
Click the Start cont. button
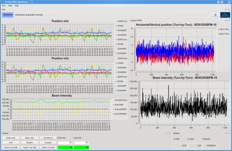[x=11, y=138]
